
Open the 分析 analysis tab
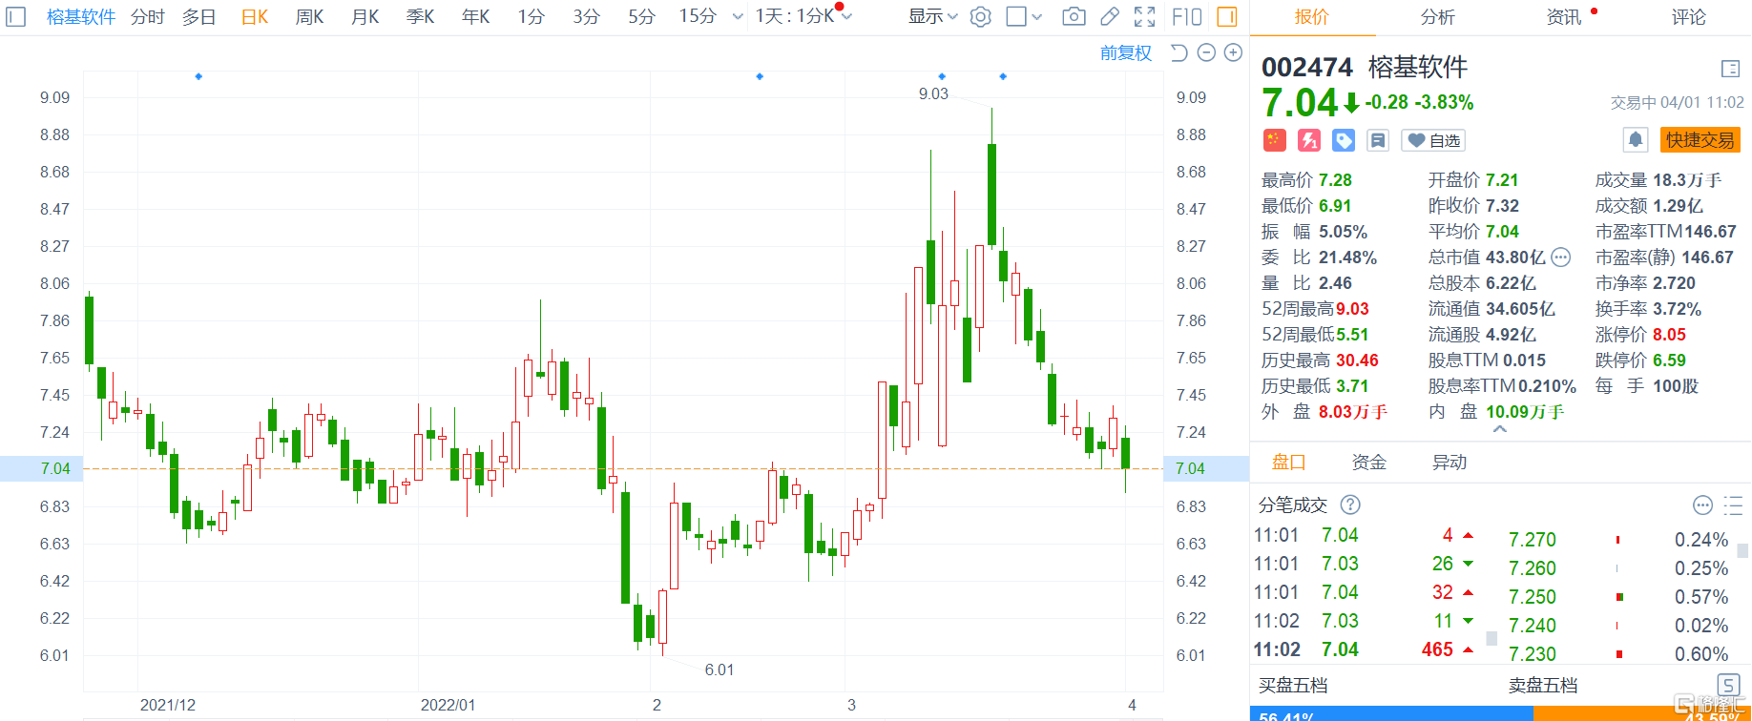1438,17
